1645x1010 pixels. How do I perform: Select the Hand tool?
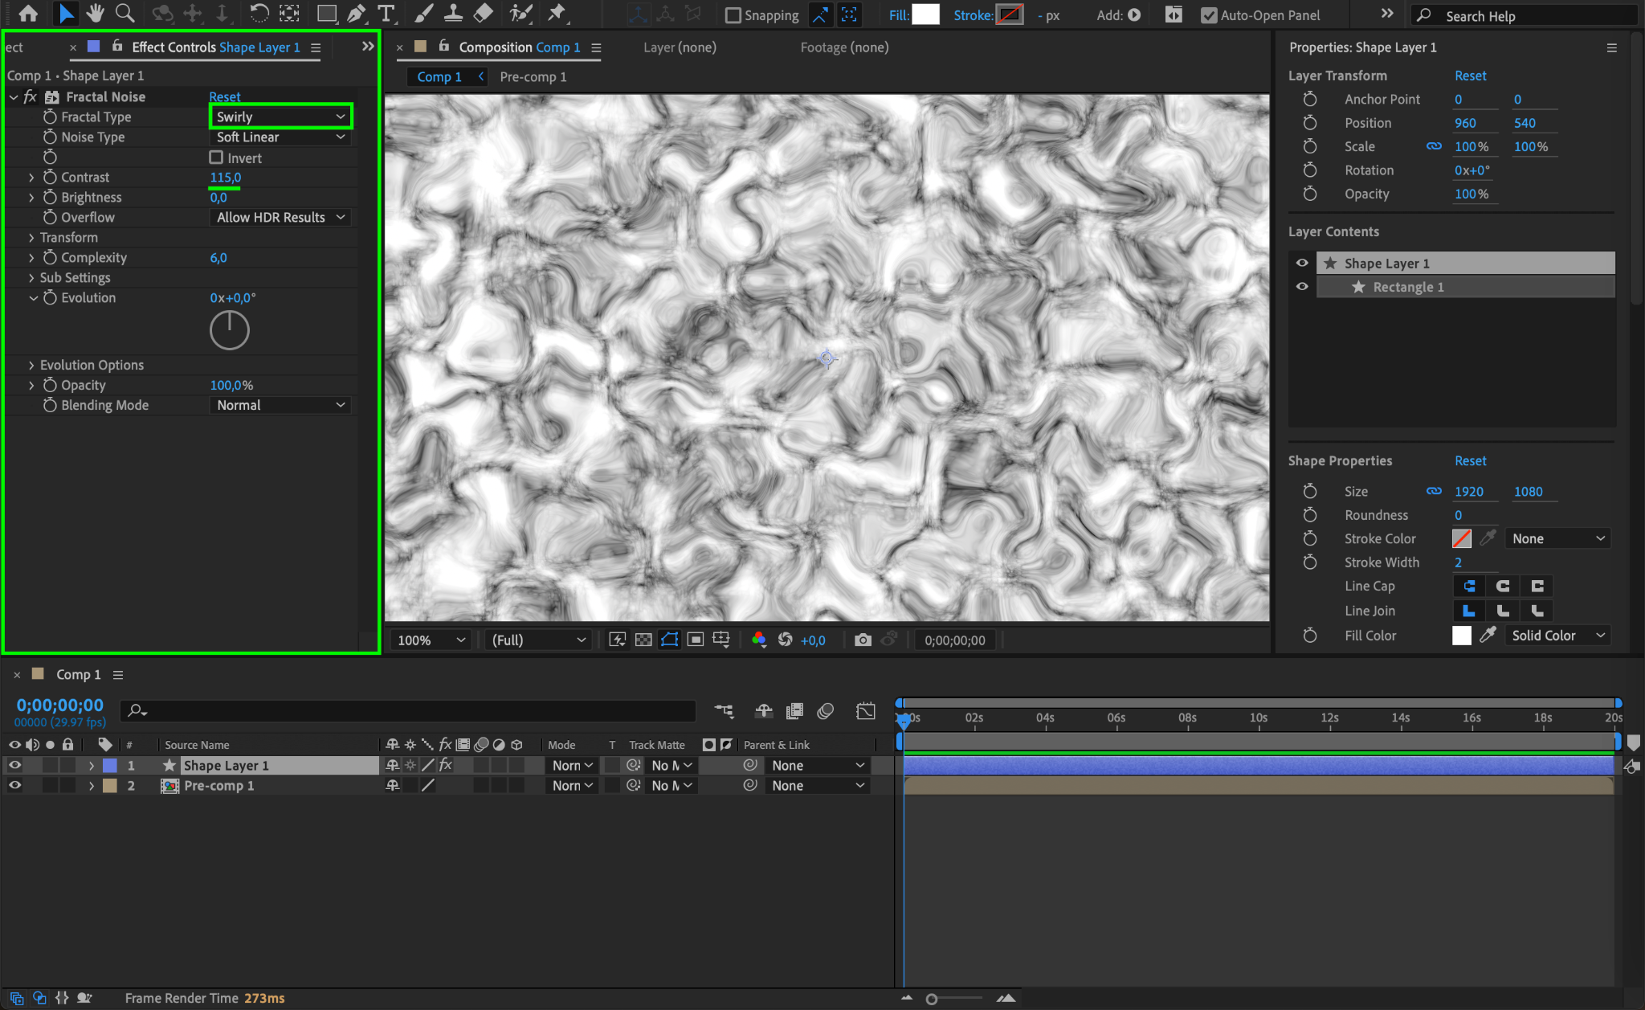tap(96, 13)
